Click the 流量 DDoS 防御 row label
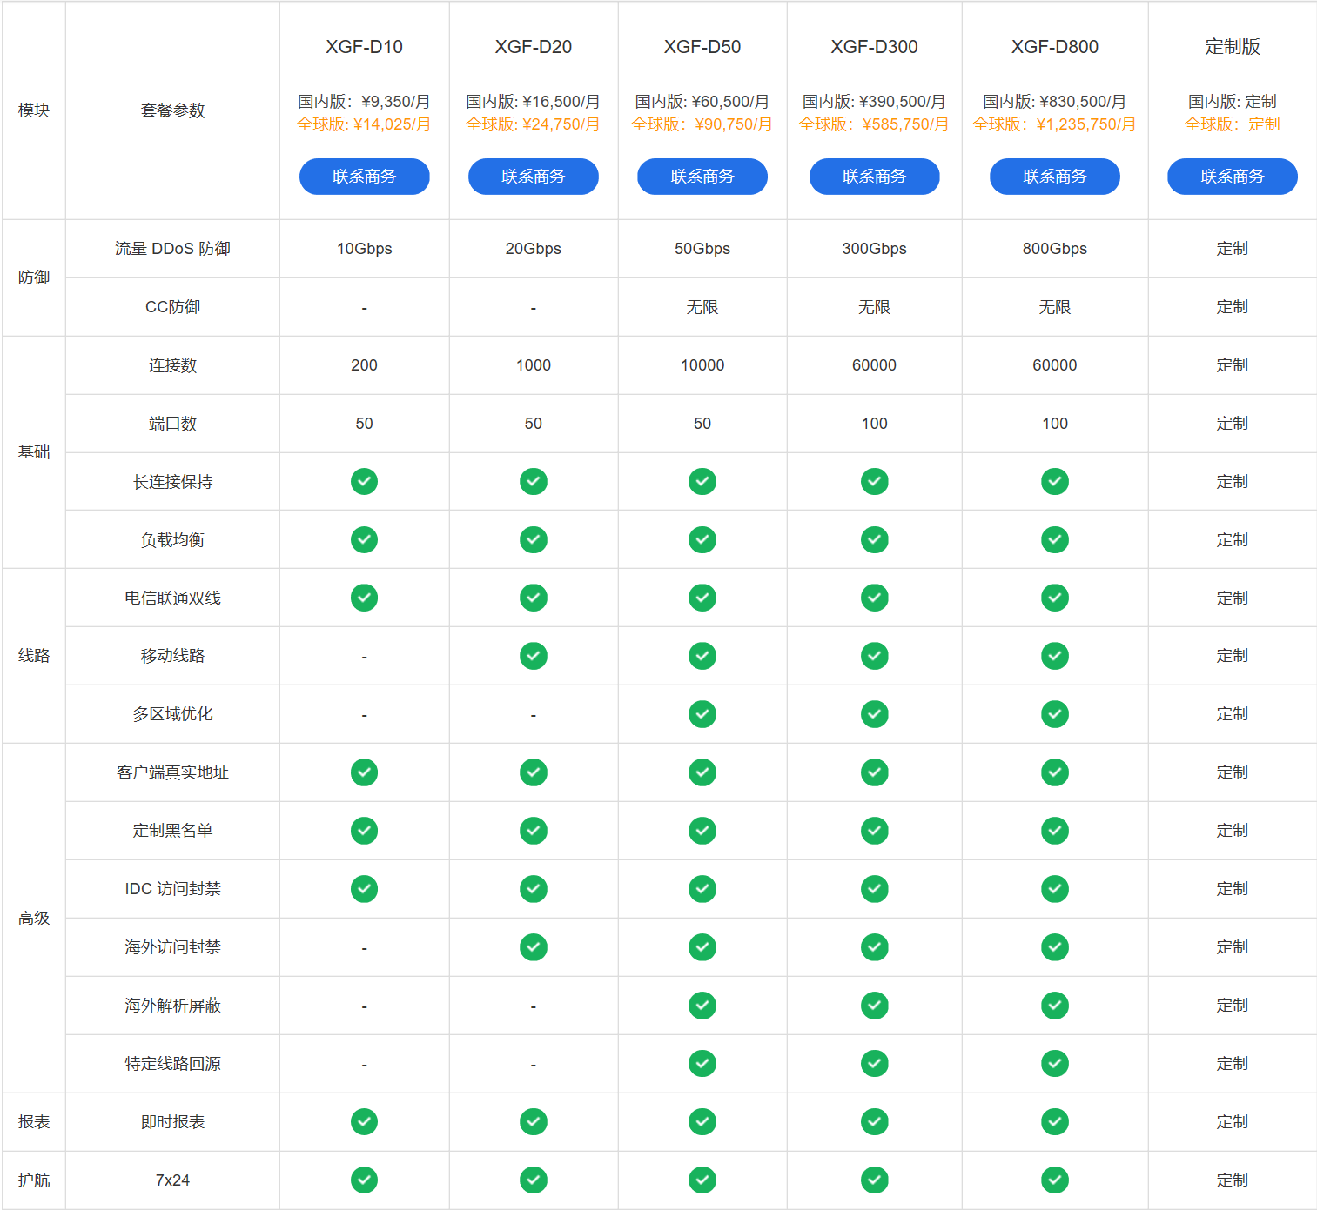Viewport: 1317px width, 1210px height. pyautogui.click(x=172, y=249)
